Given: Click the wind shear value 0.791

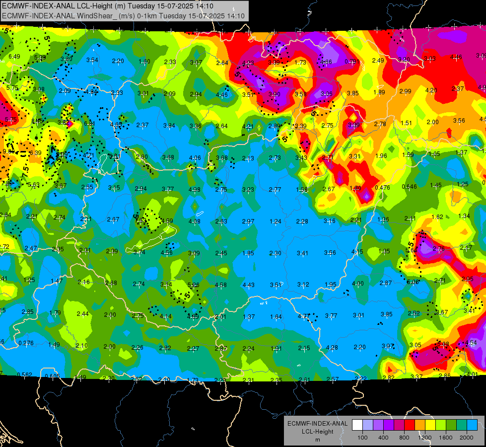Looking at the screenshot, I should tap(352, 62).
